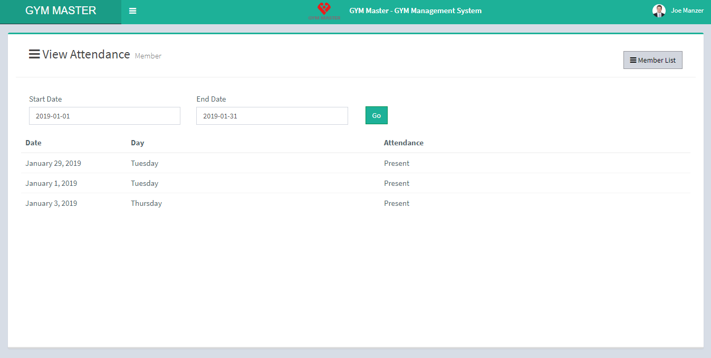The height and width of the screenshot is (358, 711).
Task: Select the January 29, 2019 row
Action: 53,163
